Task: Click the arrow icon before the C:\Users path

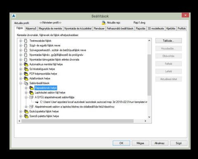Action: (x=37, y=102)
